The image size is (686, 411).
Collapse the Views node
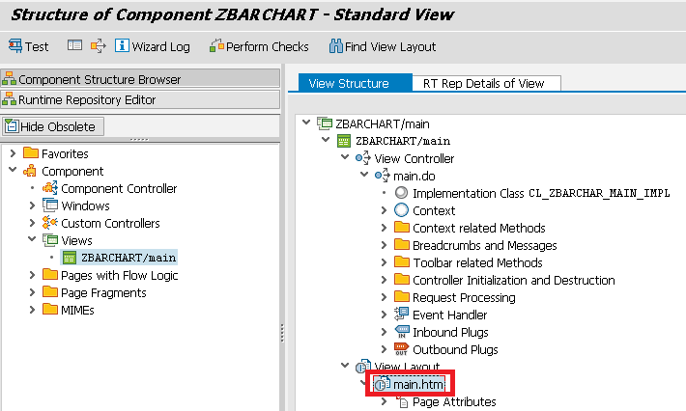pyautogui.click(x=32, y=239)
